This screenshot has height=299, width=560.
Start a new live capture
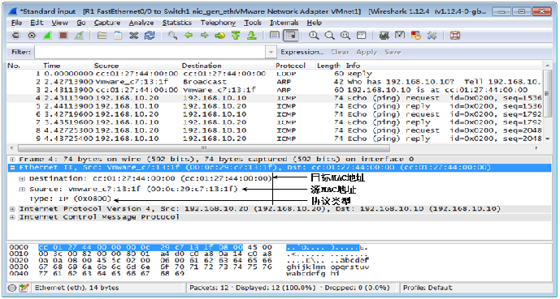47,35
